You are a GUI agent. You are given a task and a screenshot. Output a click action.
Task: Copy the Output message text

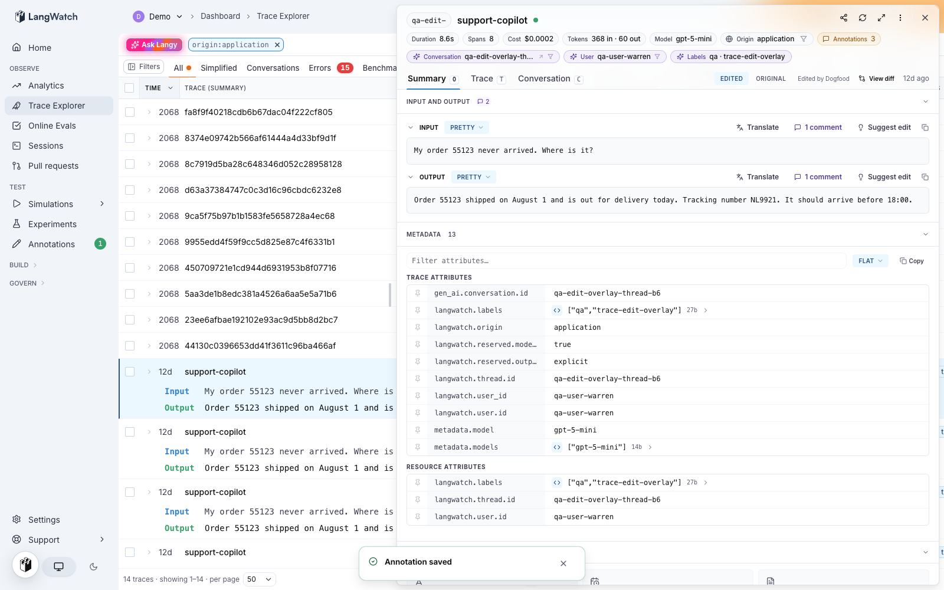[x=925, y=177]
